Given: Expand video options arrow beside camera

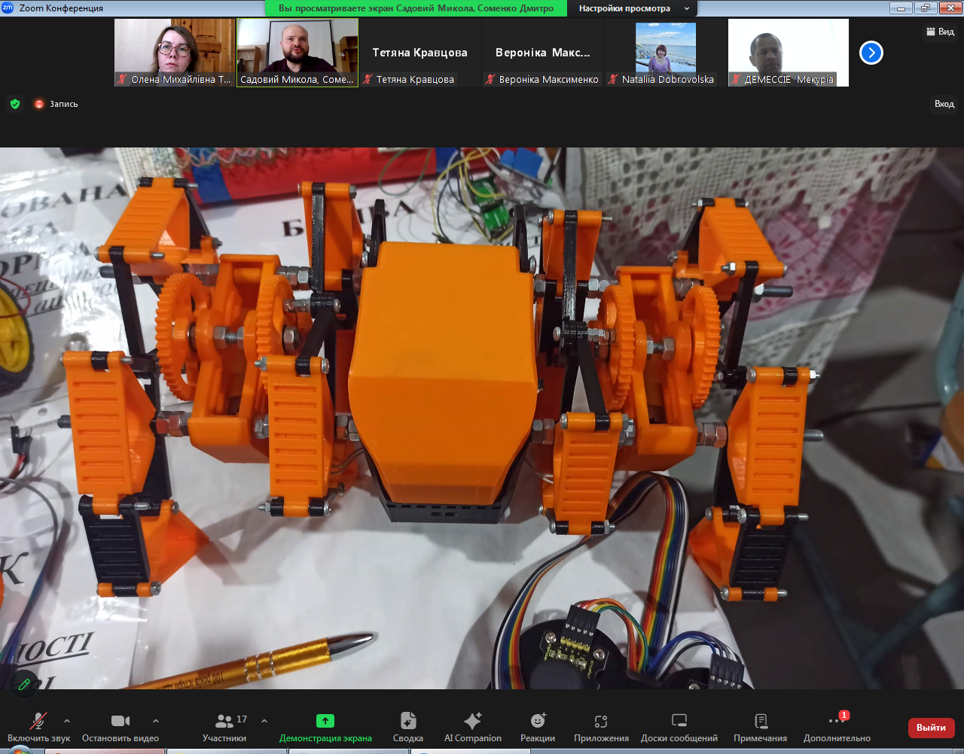Looking at the screenshot, I should coord(156,721).
